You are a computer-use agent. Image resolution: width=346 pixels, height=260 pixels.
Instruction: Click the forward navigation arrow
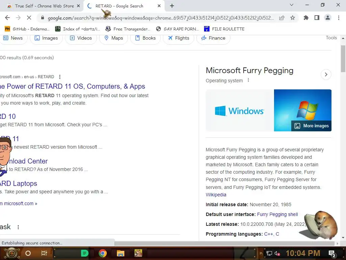[18, 18]
